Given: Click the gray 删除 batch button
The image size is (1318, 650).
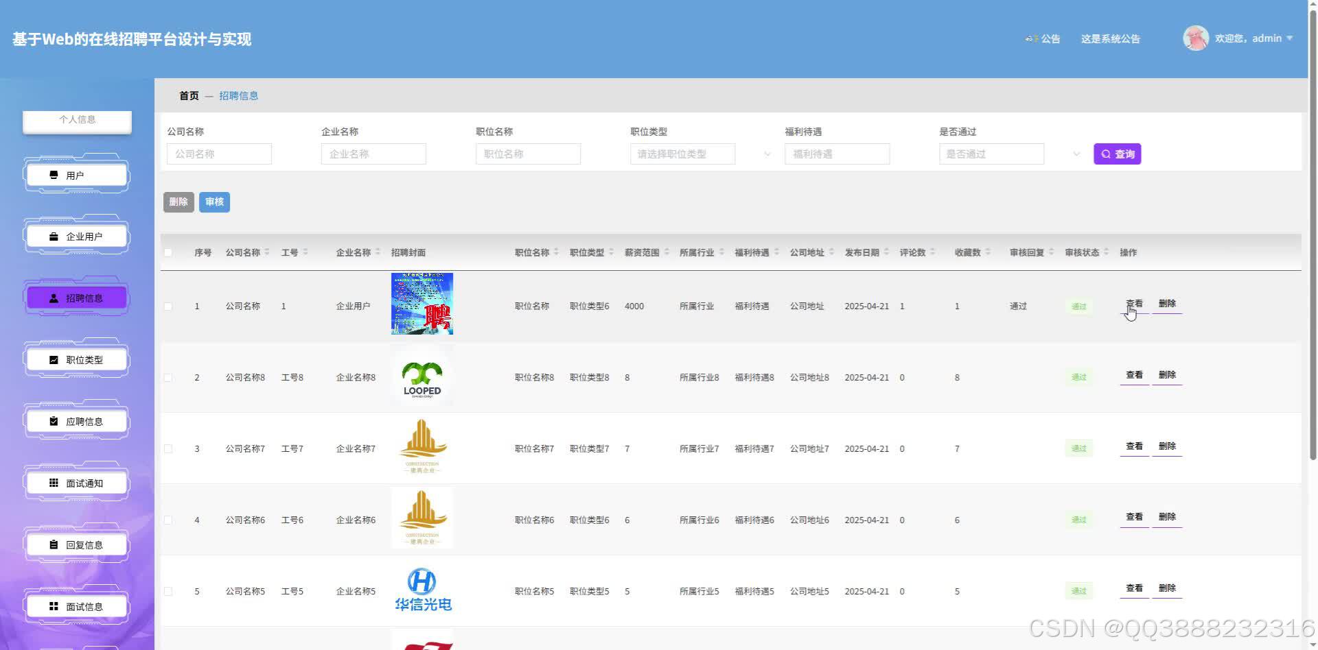Looking at the screenshot, I should (178, 202).
